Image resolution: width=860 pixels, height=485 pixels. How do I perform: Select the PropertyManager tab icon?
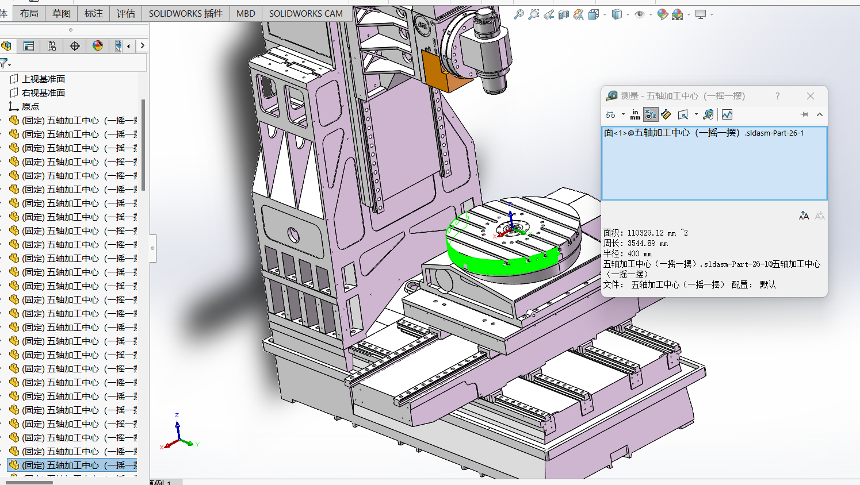click(29, 46)
